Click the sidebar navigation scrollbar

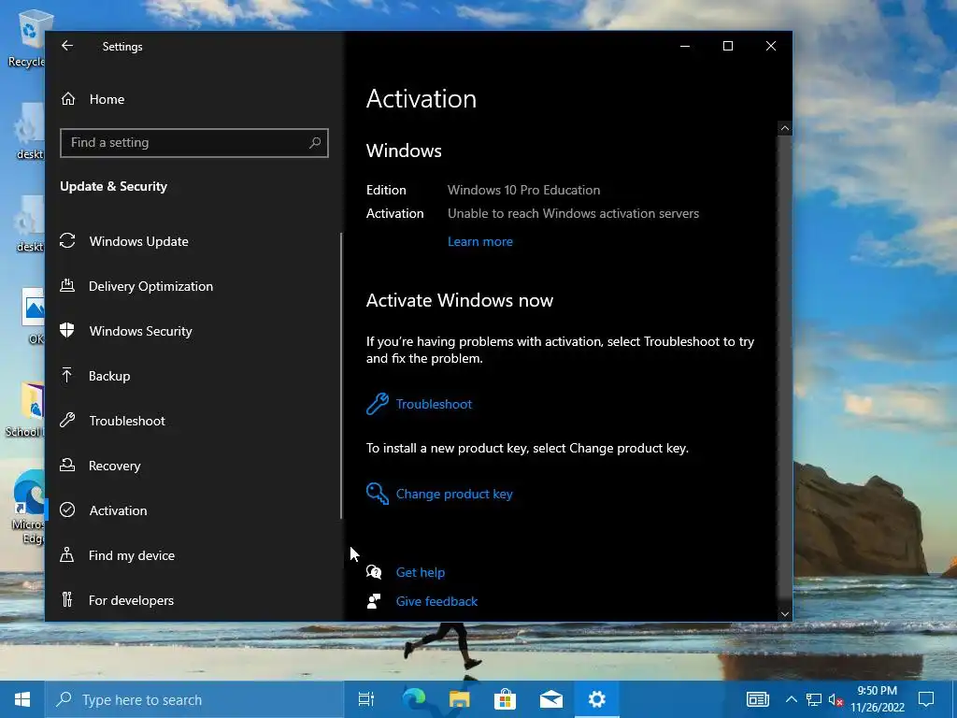(x=341, y=376)
